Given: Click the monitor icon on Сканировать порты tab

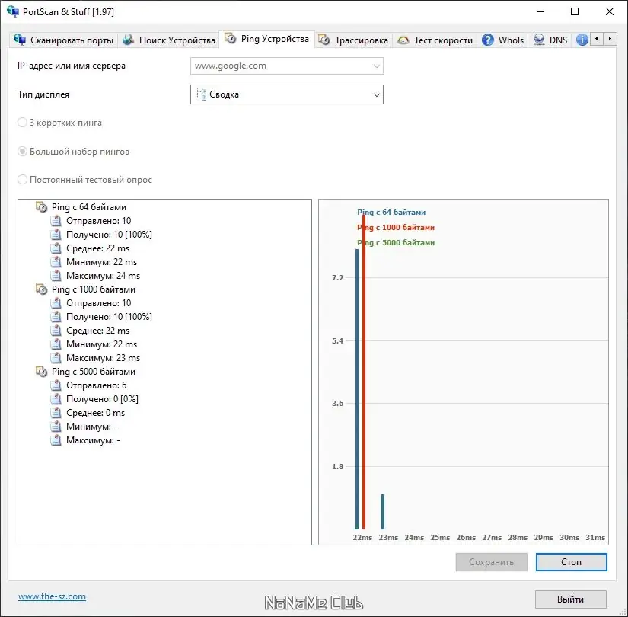Looking at the screenshot, I should pos(20,40).
